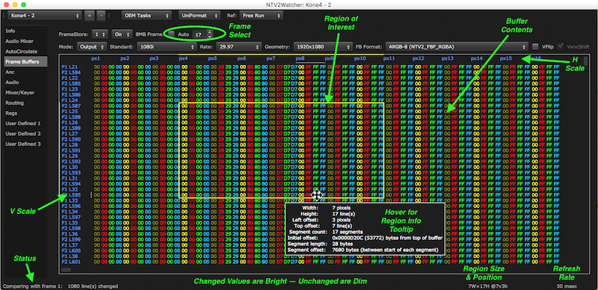Click the F2 L587 row label
This screenshot has height=290, width=598.
(71, 105)
